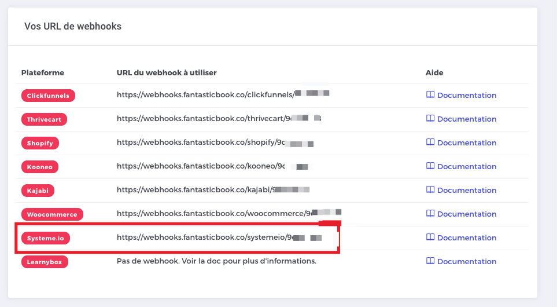The width and height of the screenshot is (557, 307).
Task: Select the systemeio webhook URL text
Action: tap(220, 237)
